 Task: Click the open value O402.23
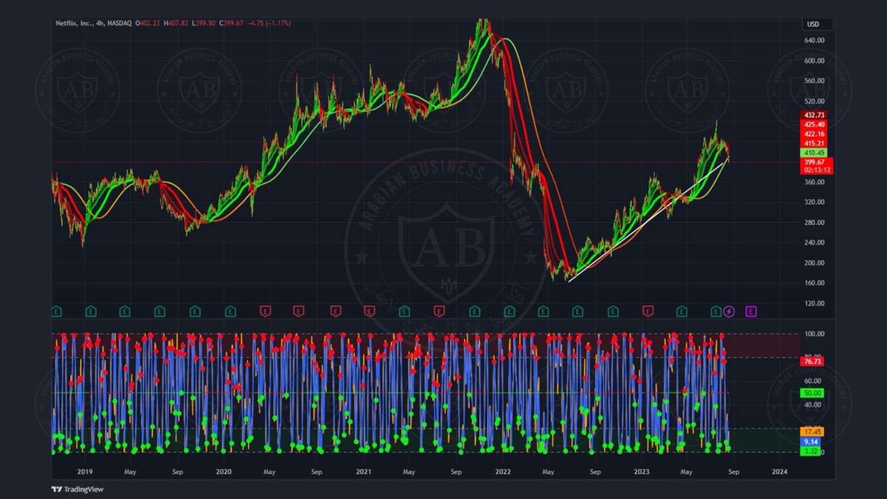tap(148, 23)
